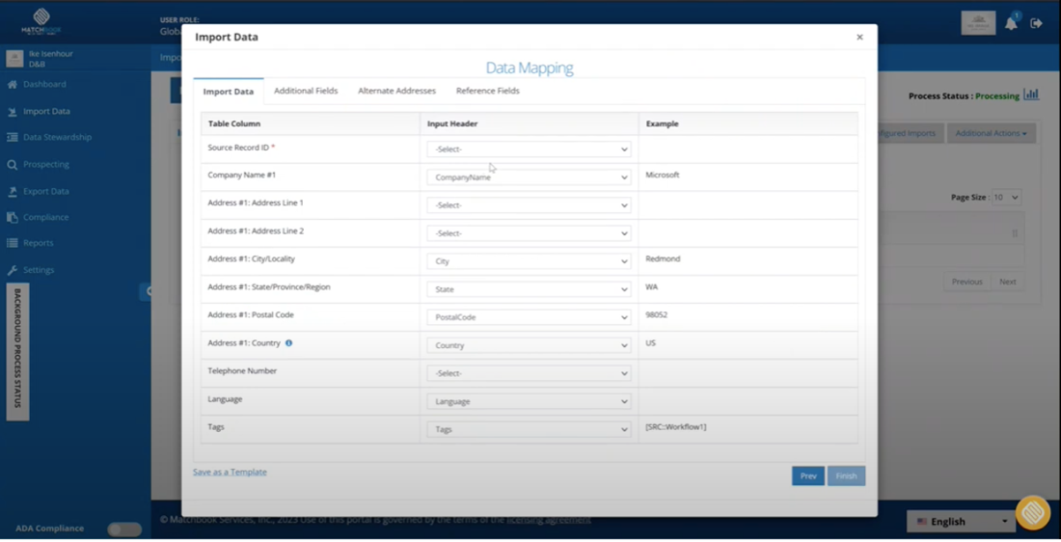Click the Previous pagination button
Viewport: 1061px width, 542px height.
966,283
